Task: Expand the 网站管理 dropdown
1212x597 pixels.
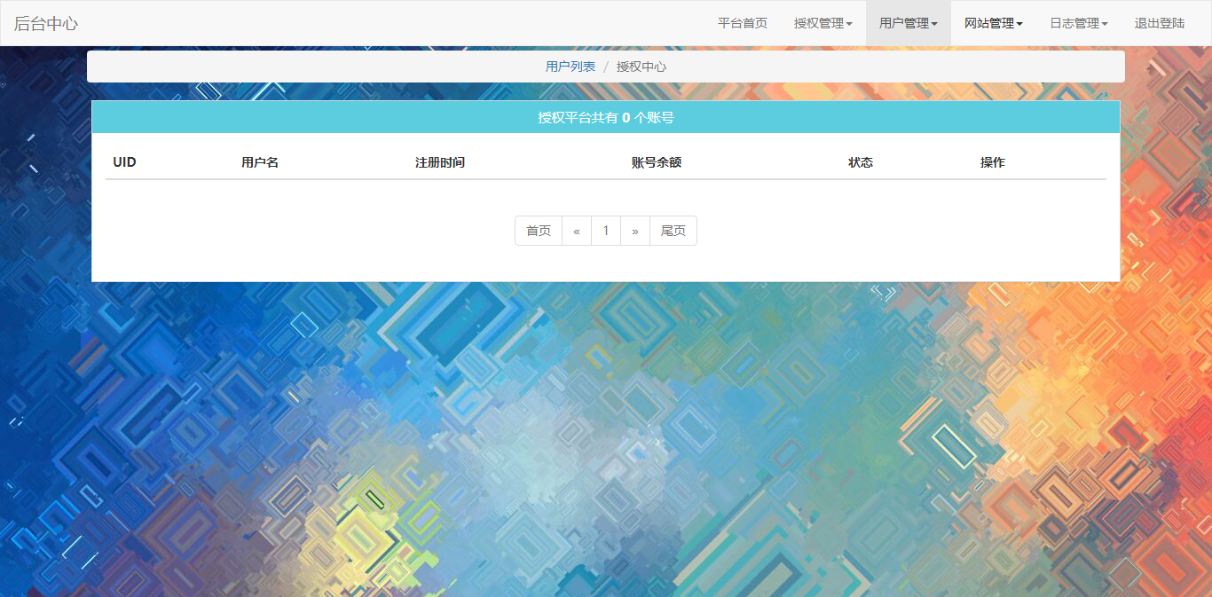Action: tap(993, 23)
